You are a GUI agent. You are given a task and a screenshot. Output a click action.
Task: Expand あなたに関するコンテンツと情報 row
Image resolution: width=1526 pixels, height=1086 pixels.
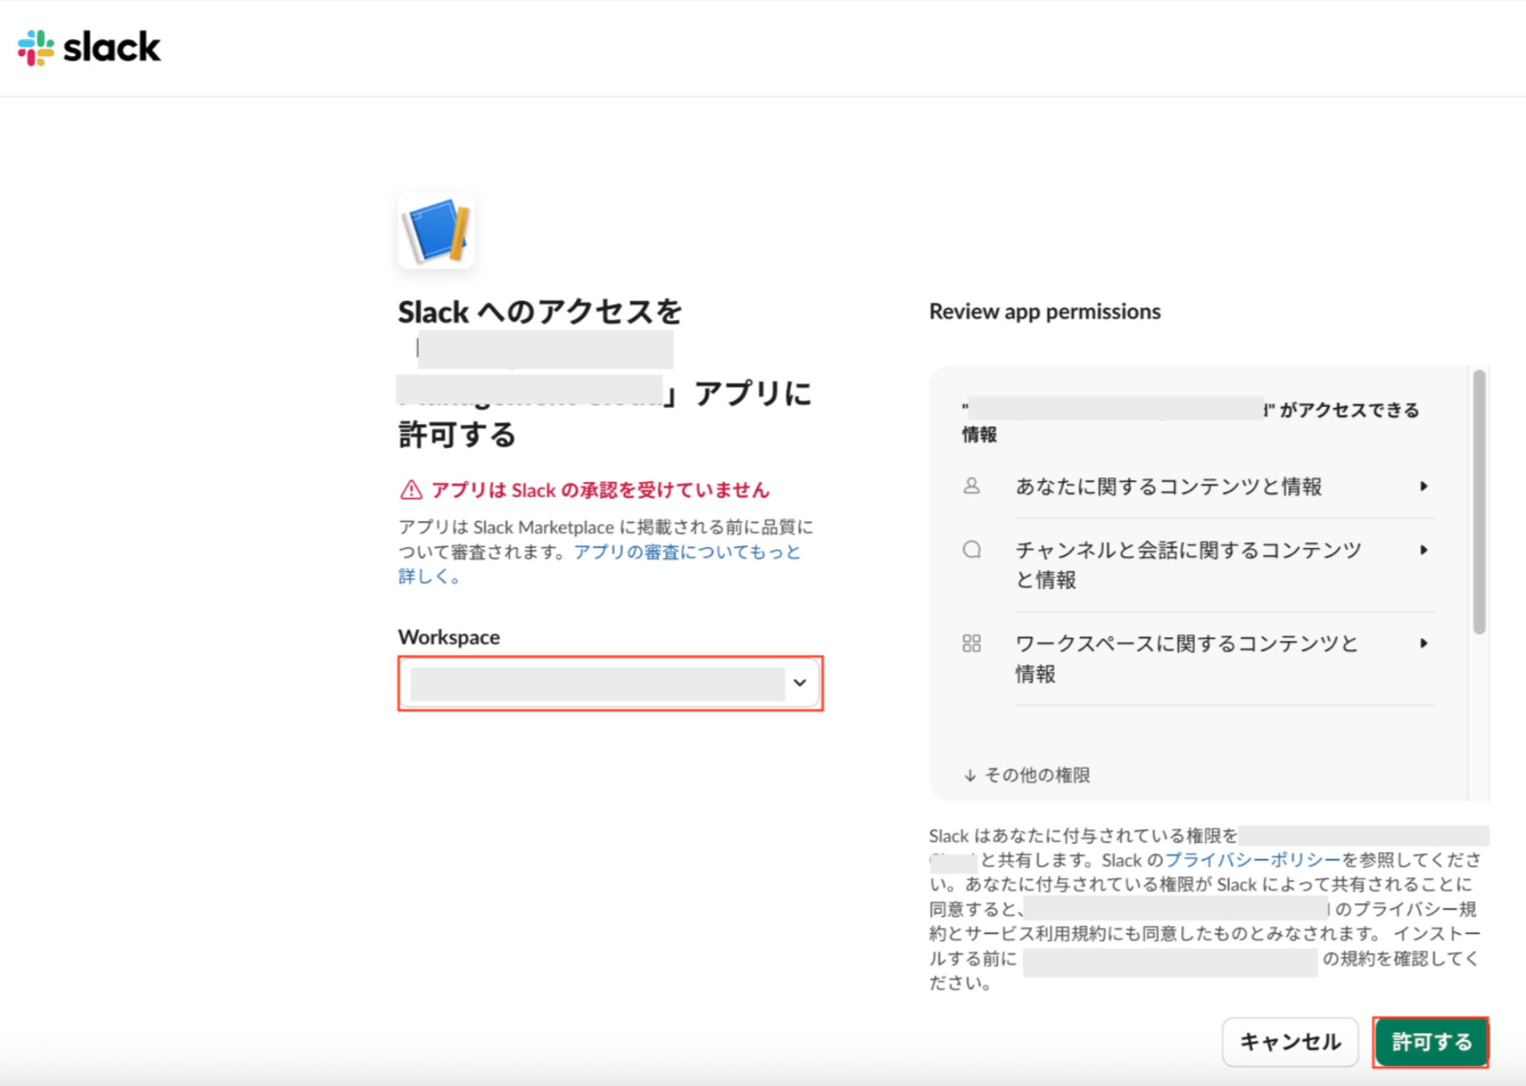tap(1197, 486)
